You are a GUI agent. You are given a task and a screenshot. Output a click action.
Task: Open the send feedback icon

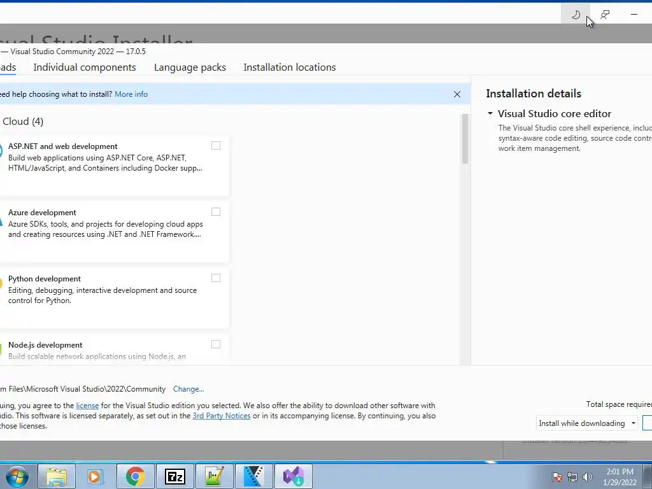[605, 15]
